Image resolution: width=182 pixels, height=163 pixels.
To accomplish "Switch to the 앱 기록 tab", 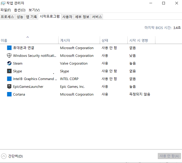I will pyautogui.click(x=31, y=17).
